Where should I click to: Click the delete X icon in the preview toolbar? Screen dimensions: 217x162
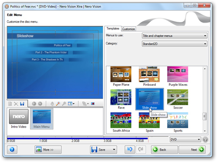pos(16,104)
